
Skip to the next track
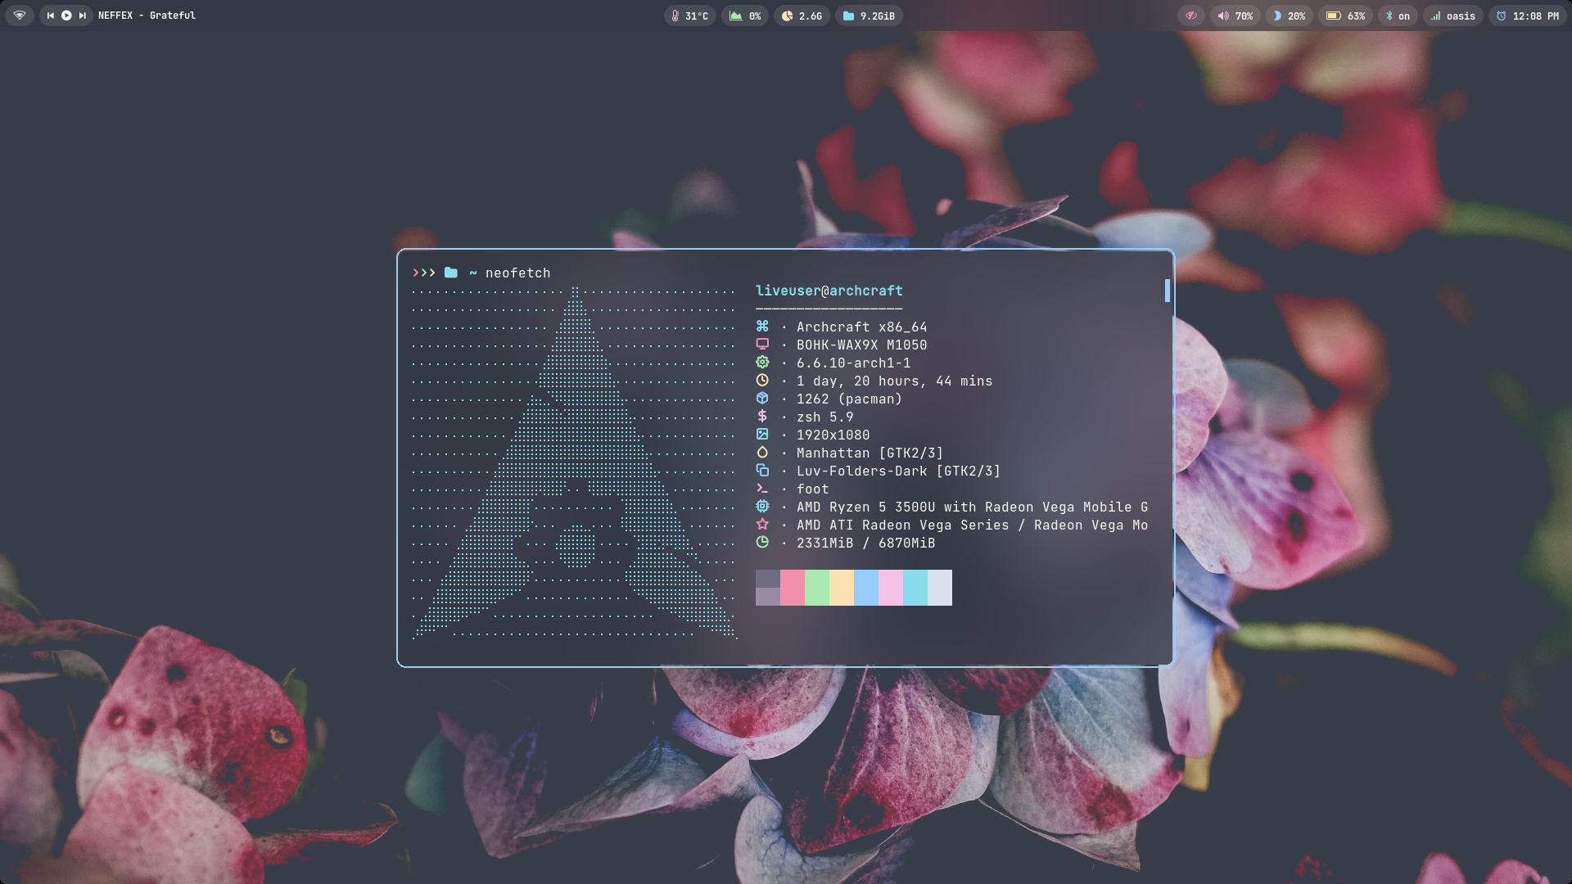[x=82, y=16]
